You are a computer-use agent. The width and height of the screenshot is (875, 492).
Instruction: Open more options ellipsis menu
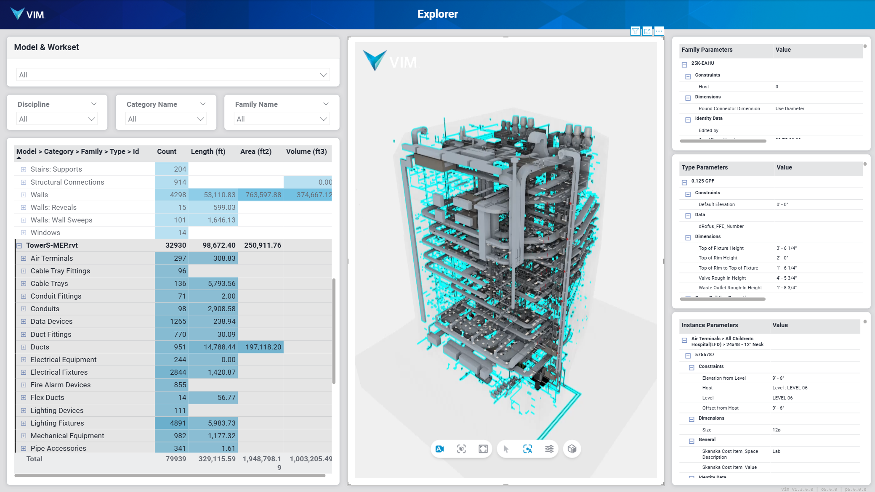pyautogui.click(x=659, y=32)
